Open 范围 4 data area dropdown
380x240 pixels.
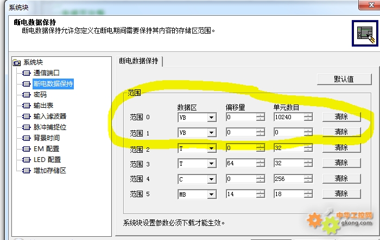pyautogui.click(x=212, y=179)
